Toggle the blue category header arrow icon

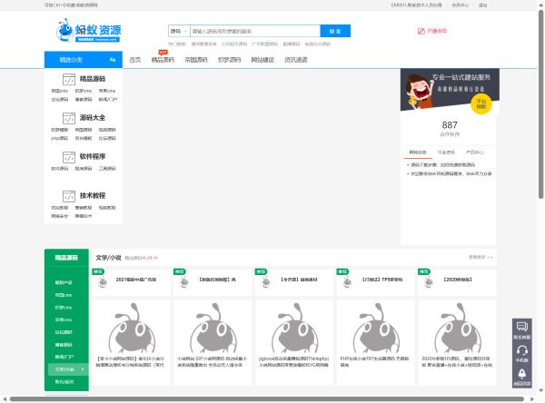[113, 60]
